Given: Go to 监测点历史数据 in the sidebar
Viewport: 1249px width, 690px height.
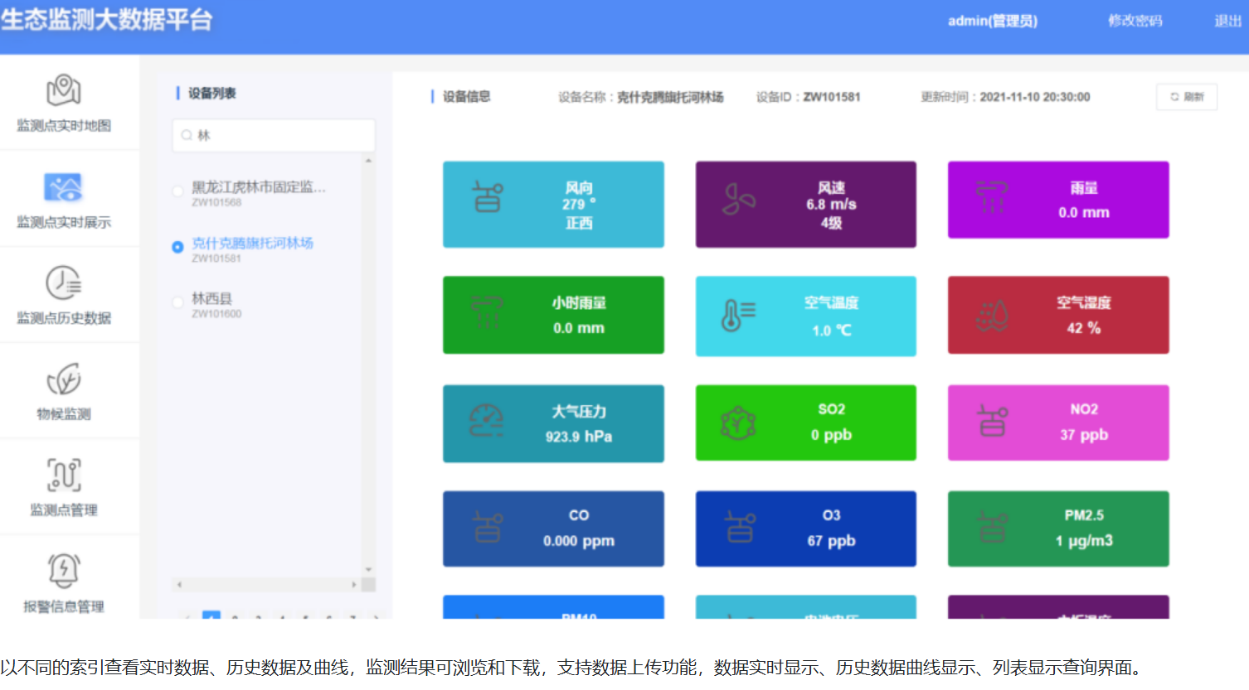Looking at the screenshot, I should [64, 295].
